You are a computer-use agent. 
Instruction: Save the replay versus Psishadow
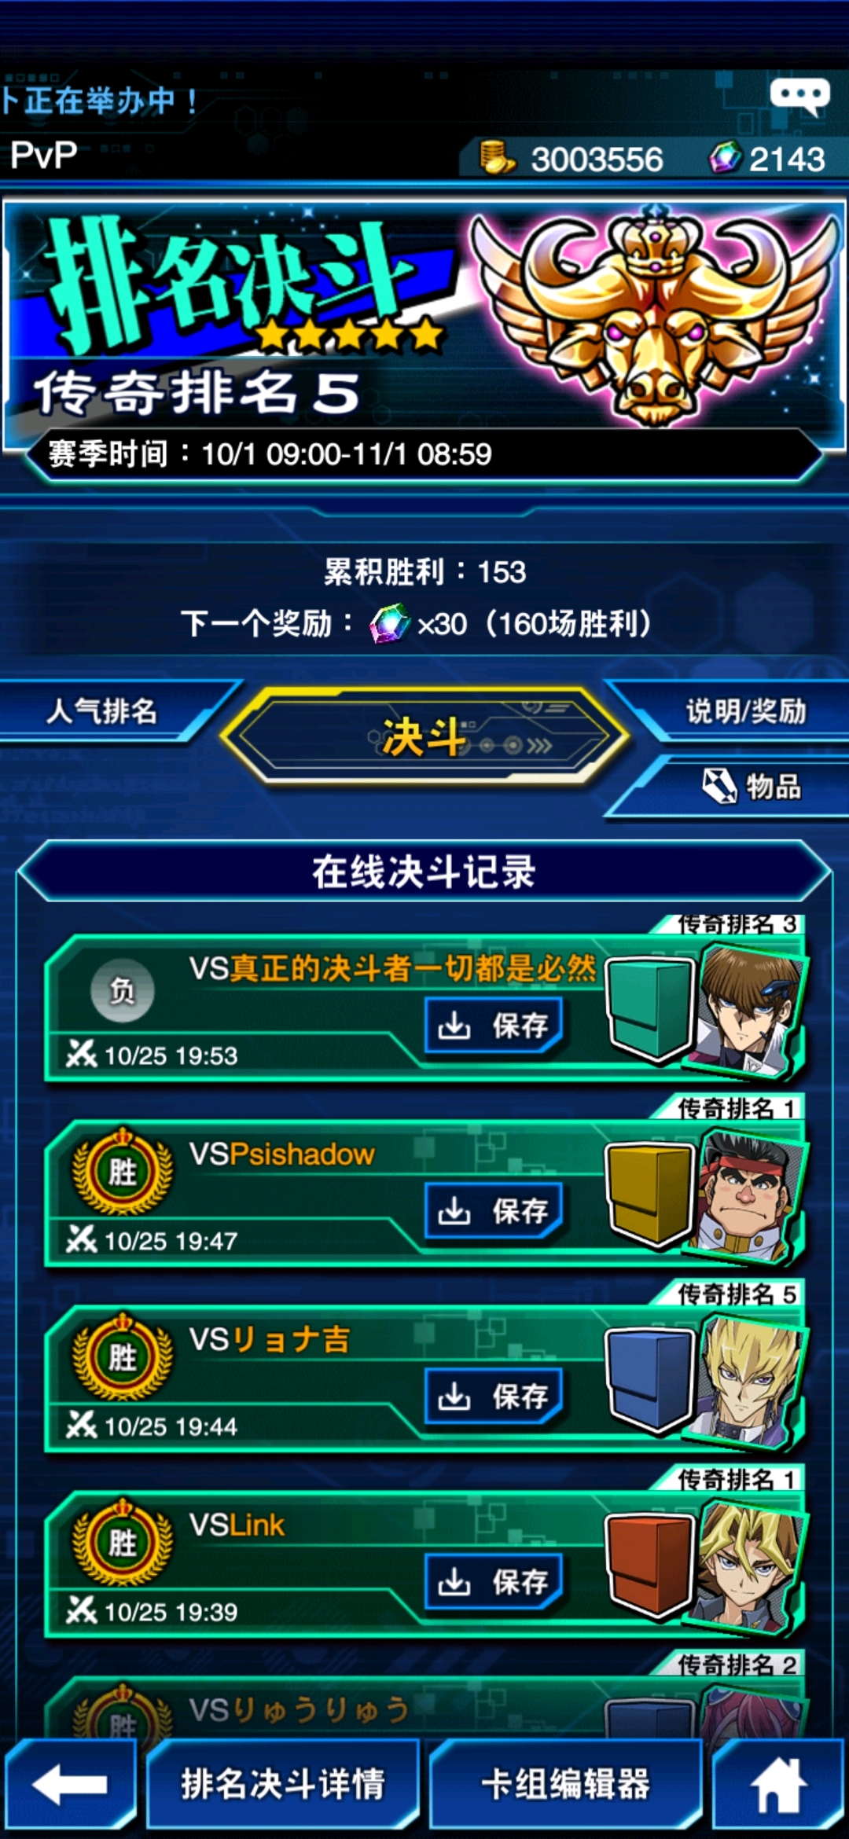tap(494, 1210)
